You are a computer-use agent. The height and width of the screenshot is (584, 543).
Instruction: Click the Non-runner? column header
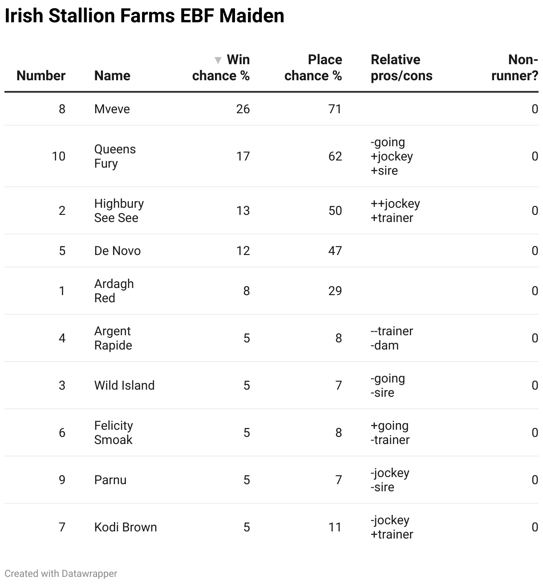(515, 68)
